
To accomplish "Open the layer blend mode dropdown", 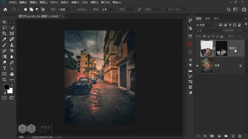I will coord(208,31).
